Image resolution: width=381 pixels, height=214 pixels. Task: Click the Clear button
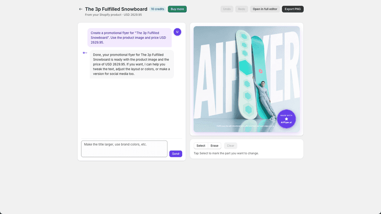(x=231, y=146)
